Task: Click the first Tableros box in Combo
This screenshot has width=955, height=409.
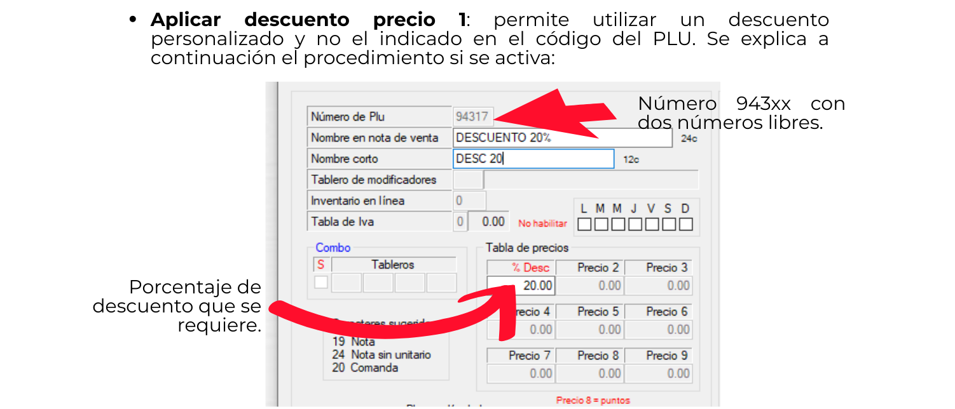Action: [x=347, y=282]
